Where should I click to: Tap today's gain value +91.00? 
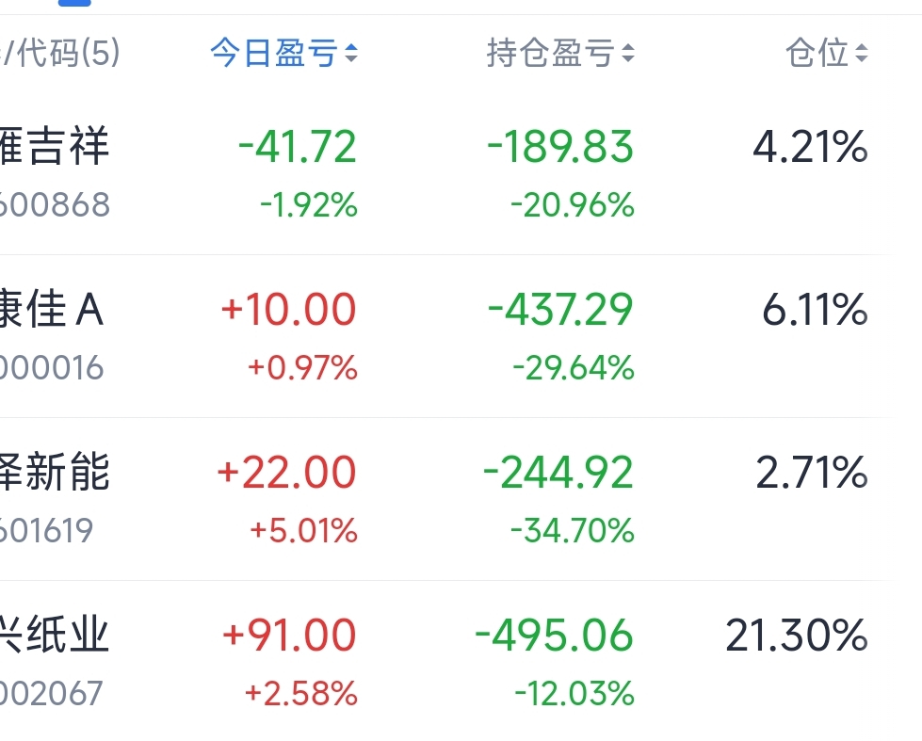[288, 636]
